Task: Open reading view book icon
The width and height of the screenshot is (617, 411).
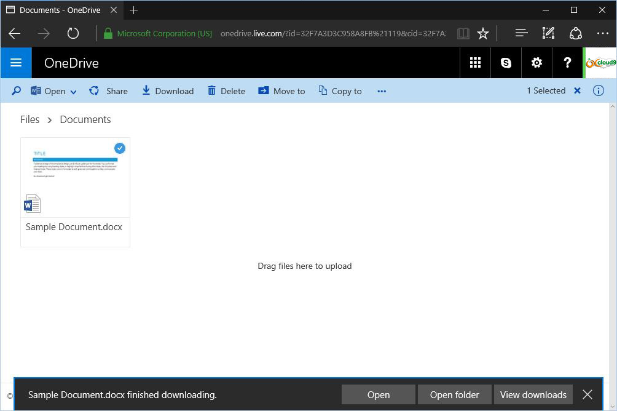Action: tap(463, 33)
